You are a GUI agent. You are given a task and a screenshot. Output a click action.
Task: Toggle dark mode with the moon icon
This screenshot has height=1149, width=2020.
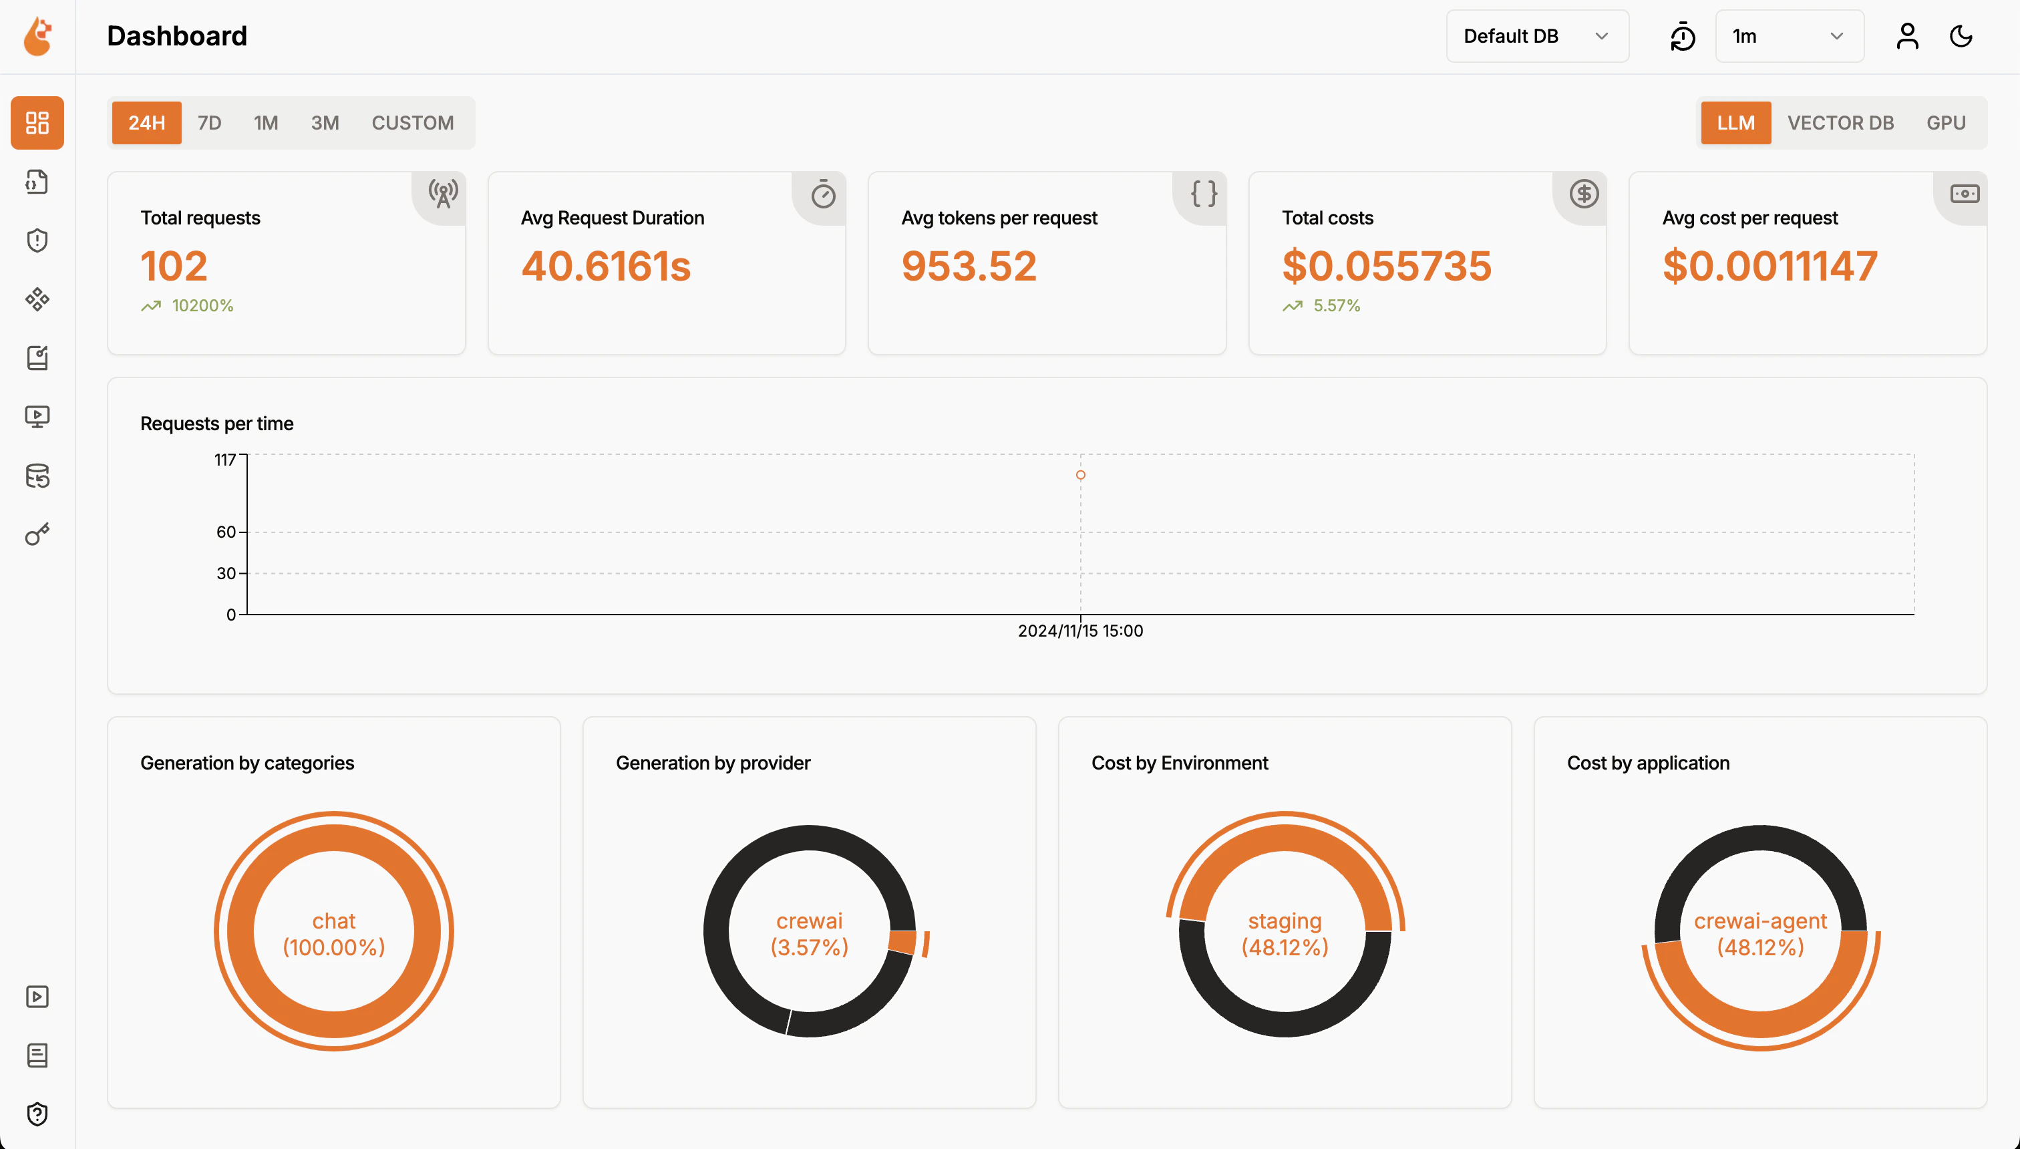(1962, 35)
